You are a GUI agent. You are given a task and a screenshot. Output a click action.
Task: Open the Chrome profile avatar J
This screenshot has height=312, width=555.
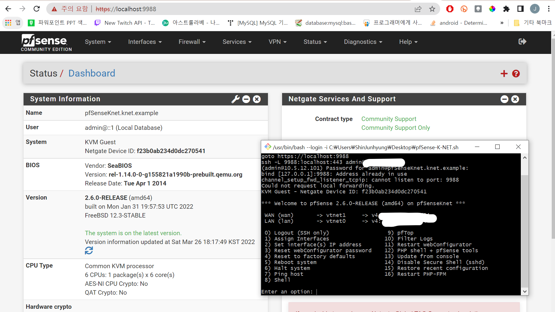[x=535, y=9]
